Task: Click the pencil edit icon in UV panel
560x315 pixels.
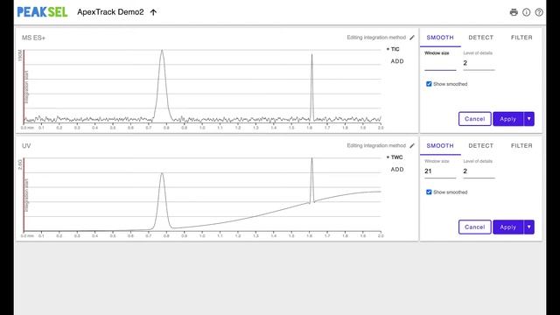Action: click(412, 145)
